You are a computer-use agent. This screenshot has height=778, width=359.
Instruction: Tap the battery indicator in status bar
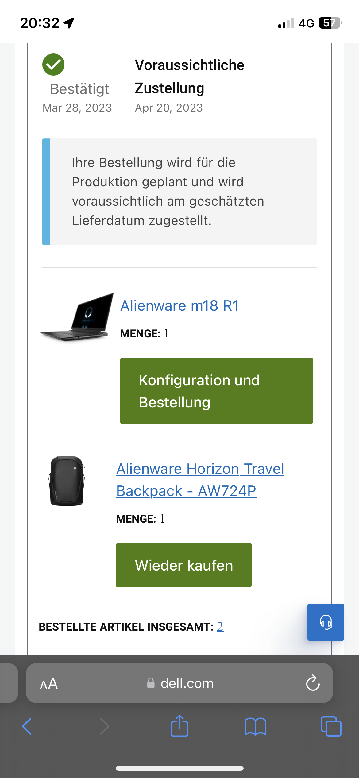coord(330,23)
